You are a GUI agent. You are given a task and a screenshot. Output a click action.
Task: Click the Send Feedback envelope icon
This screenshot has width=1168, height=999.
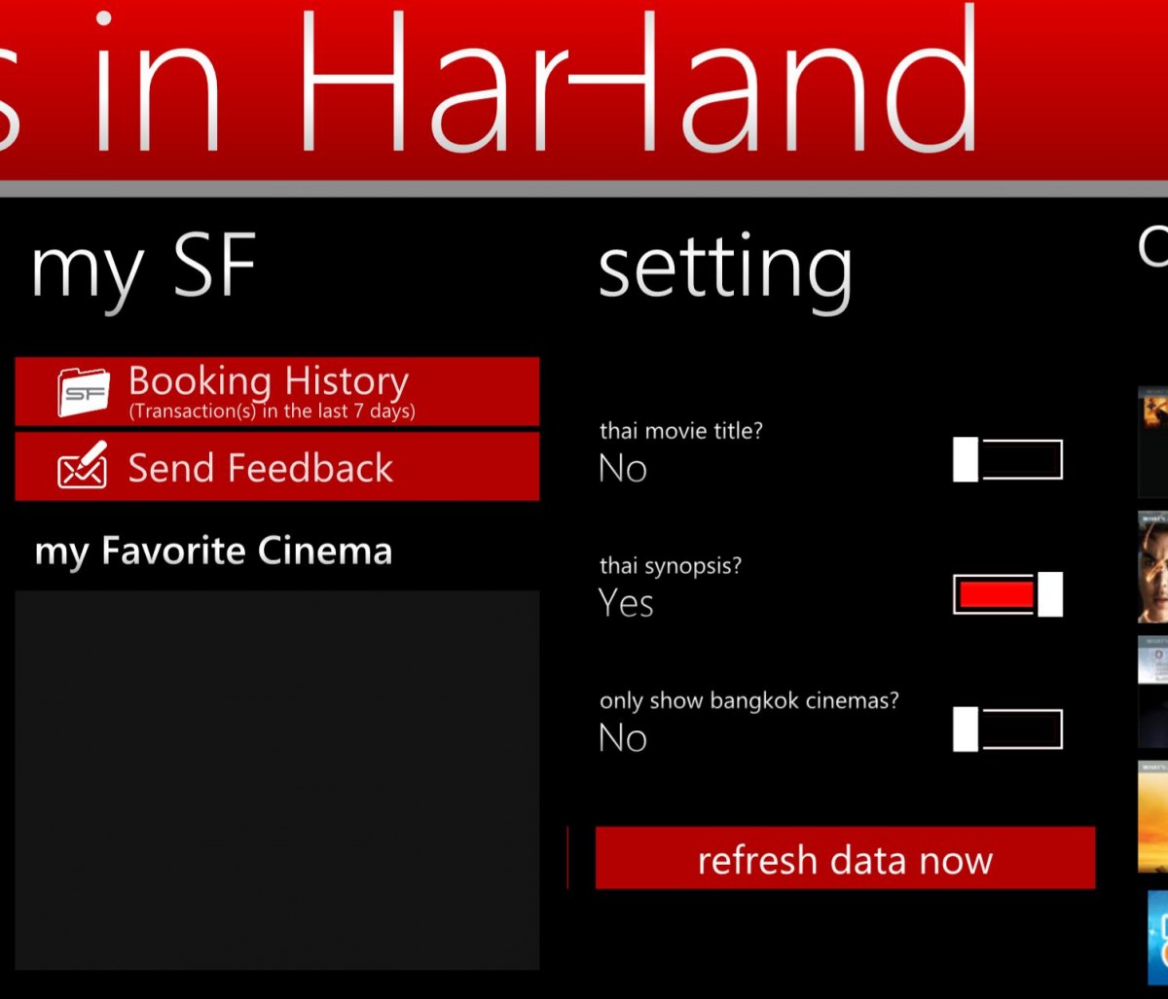[x=83, y=465]
